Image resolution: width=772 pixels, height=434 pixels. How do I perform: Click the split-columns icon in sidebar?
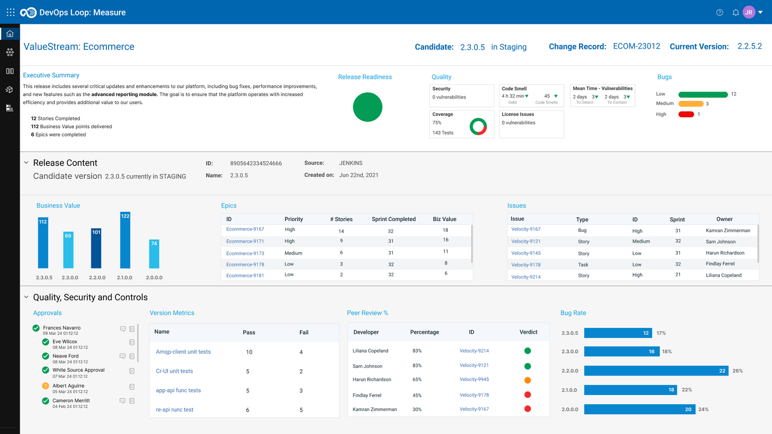point(10,71)
